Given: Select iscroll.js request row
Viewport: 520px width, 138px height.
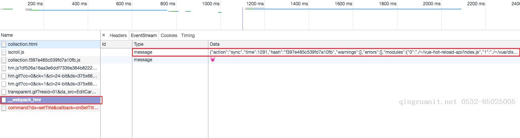Looking at the screenshot, I should coord(50,52).
